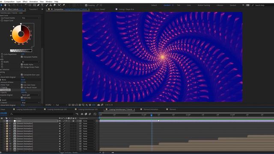Click the timeline zoom-out icon

[100, 153]
